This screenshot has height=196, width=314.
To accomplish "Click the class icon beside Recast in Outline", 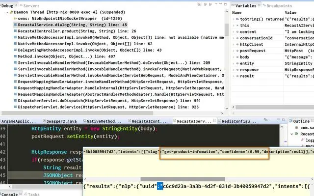I will pos(296,134).
